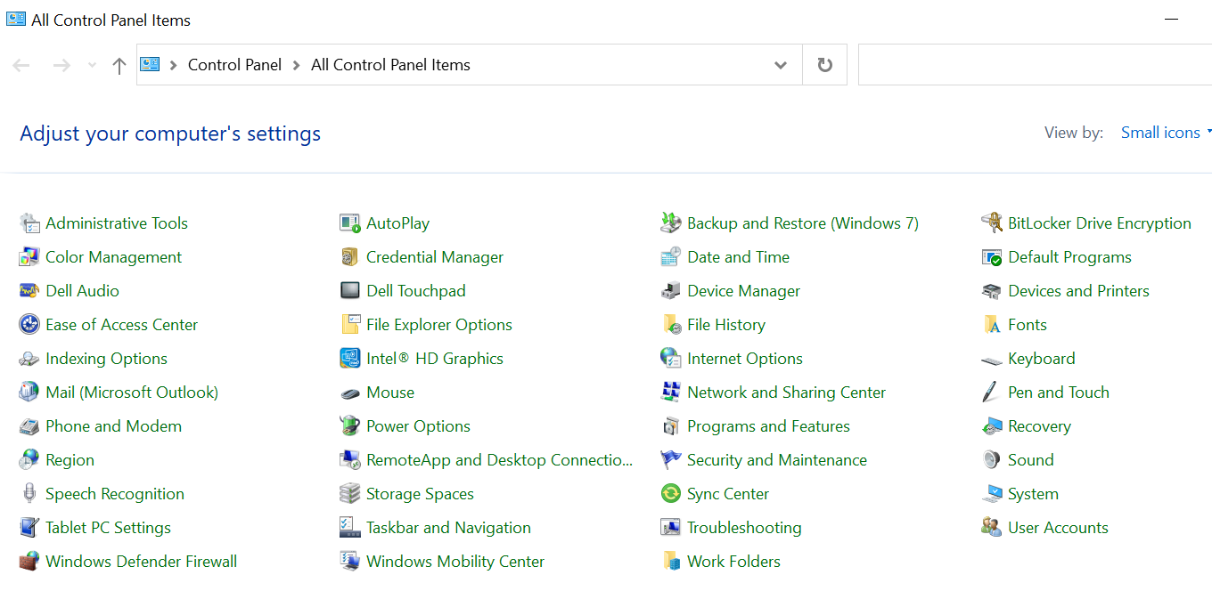Open the System link

(x=1033, y=494)
